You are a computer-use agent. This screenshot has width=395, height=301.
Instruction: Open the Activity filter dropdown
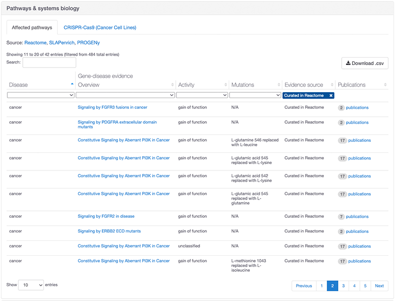[201, 95]
